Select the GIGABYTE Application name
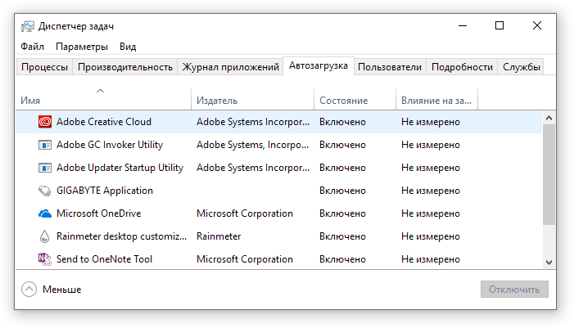The image size is (574, 328). (x=104, y=191)
